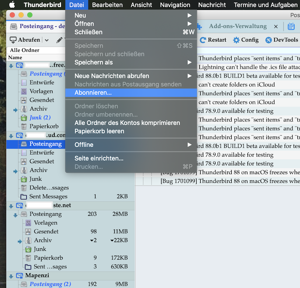Expand the Speichern als submenu
The image size is (300, 288).
point(131,62)
